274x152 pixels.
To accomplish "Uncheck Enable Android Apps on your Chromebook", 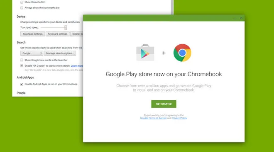I will (22, 84).
